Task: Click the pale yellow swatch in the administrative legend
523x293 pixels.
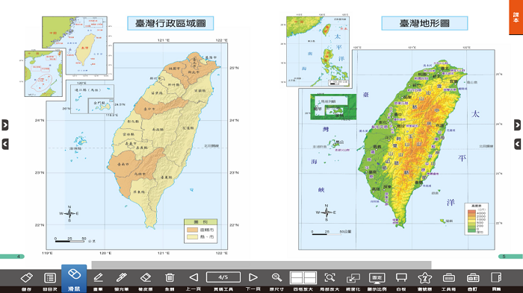Action: (x=193, y=237)
